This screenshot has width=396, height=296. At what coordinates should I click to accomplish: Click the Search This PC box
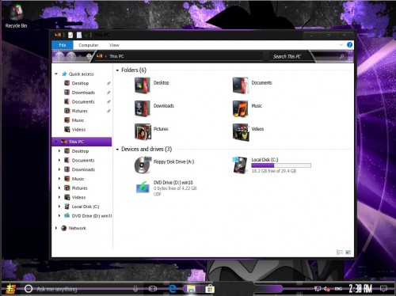(307, 56)
